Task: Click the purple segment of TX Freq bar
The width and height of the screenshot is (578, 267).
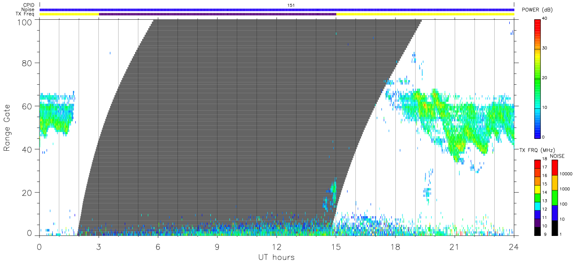Action: point(217,14)
